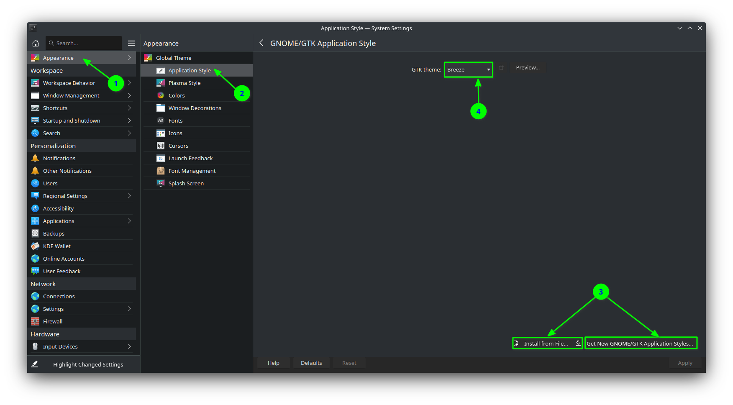This screenshot has height=405, width=733.
Task: Click the Defaults button
Action: 311,363
